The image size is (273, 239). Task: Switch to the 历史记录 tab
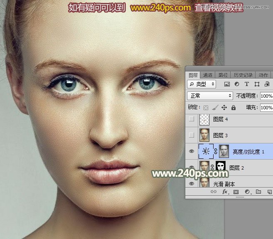click(243, 75)
